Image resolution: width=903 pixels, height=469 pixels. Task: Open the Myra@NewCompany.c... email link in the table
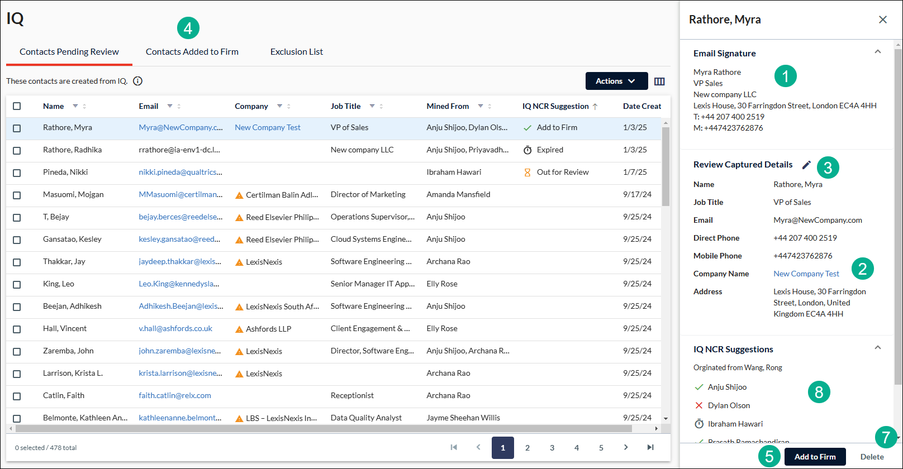[180, 127]
